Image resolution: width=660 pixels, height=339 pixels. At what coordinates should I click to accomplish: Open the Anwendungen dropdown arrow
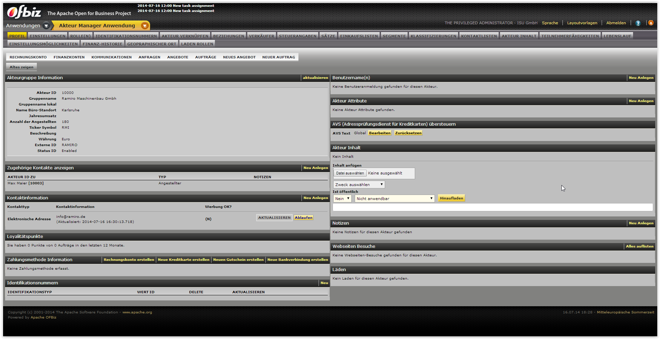tap(46, 26)
